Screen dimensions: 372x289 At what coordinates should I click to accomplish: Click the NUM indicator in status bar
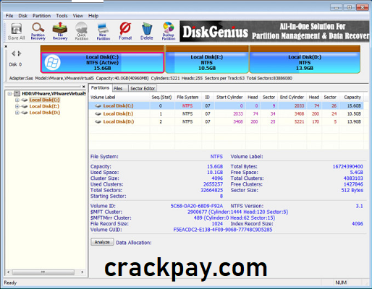click(x=341, y=282)
